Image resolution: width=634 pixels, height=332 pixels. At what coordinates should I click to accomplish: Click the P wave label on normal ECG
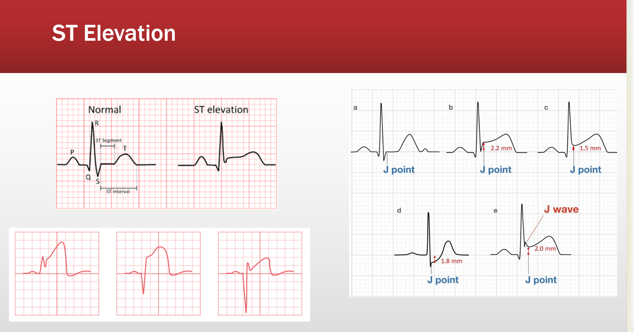pos(72,152)
